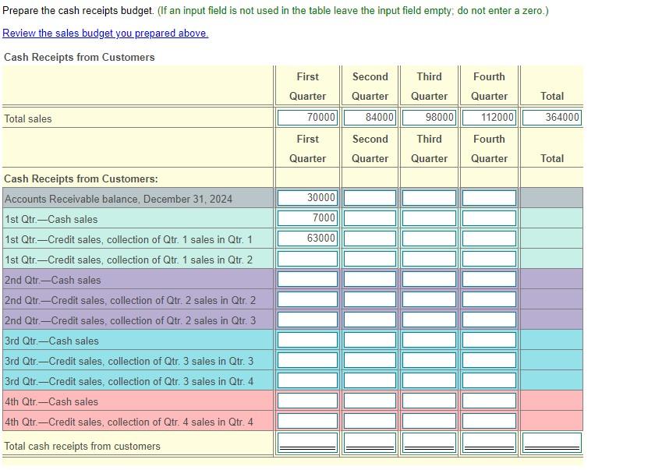Click 'Cash Receipts from Customers:' row heading

[x=80, y=178]
